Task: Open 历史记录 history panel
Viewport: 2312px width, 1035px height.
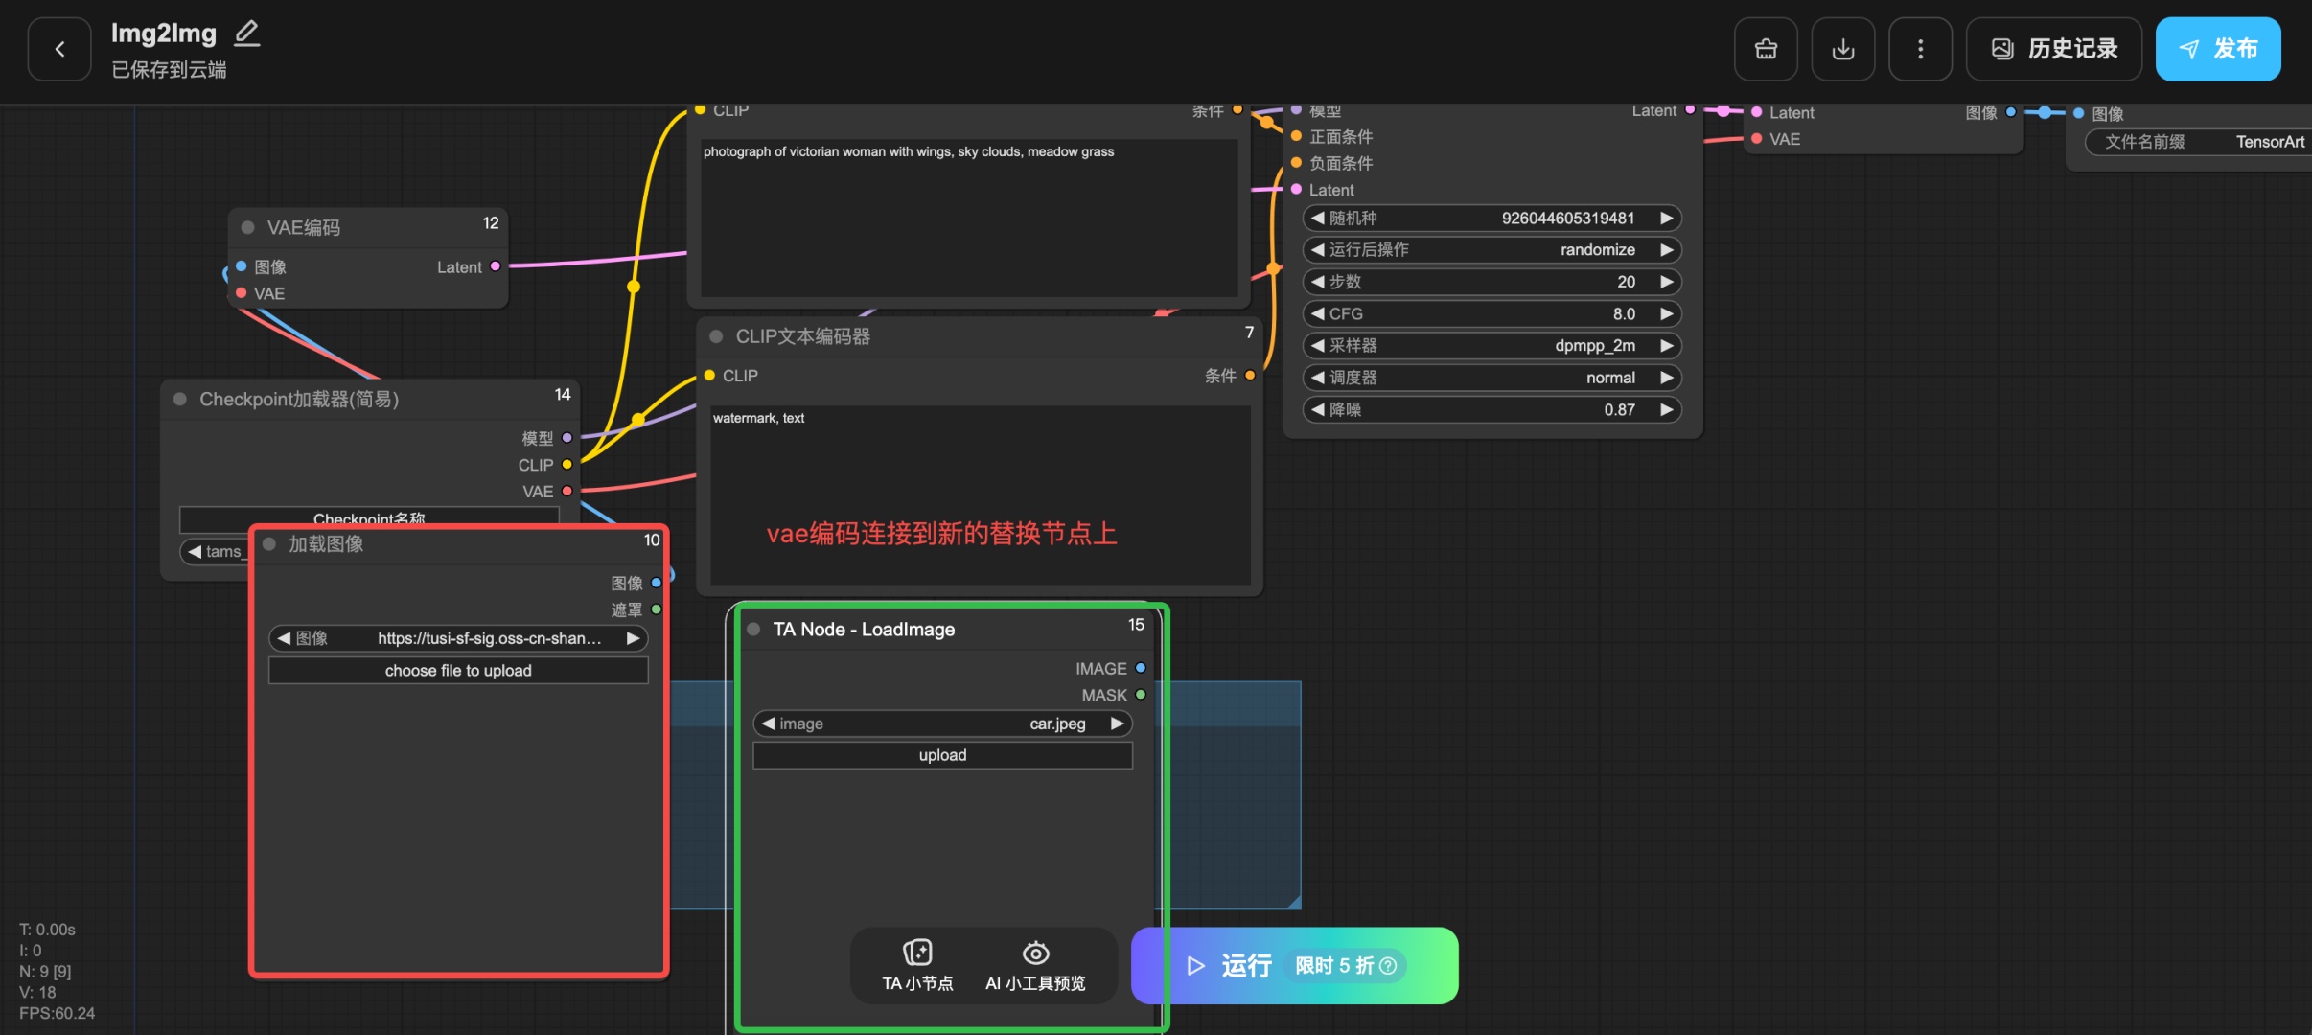Action: tap(2054, 49)
